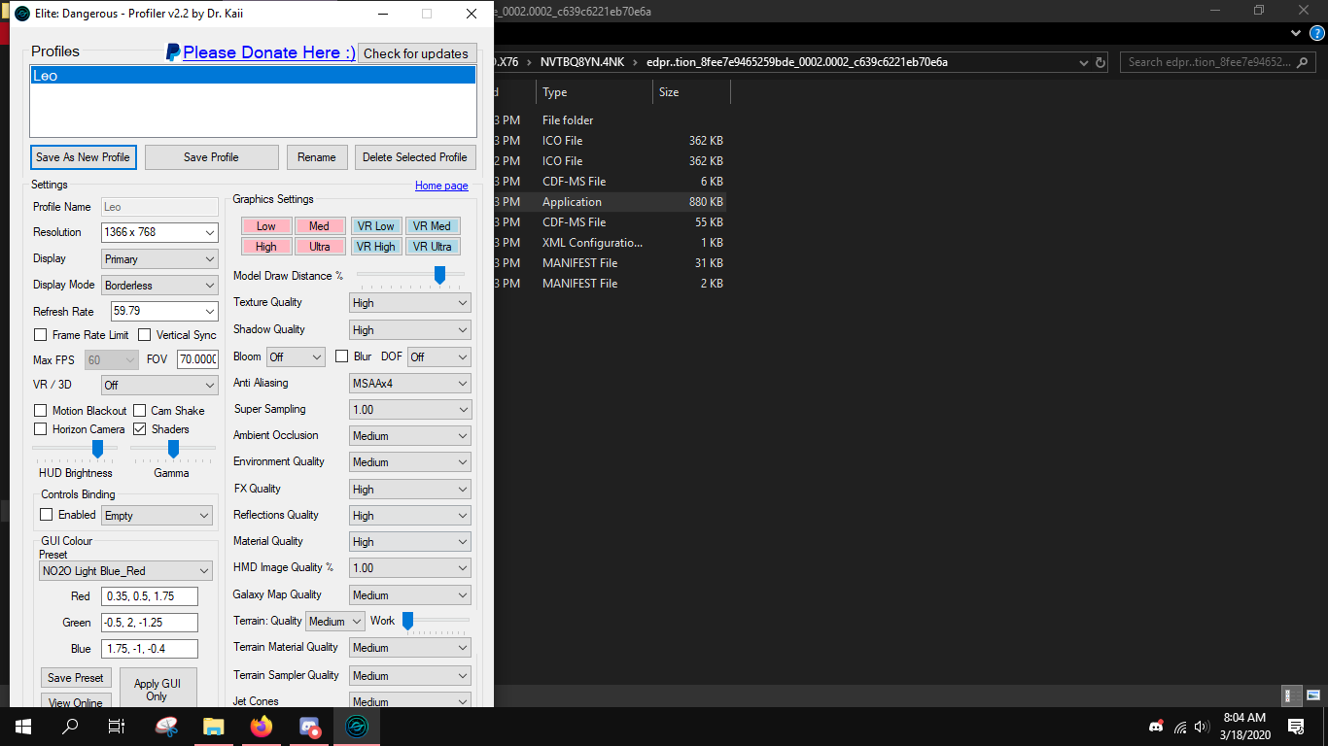The height and width of the screenshot is (746, 1328).
Task: Rename the selected profile
Action: 317,157
